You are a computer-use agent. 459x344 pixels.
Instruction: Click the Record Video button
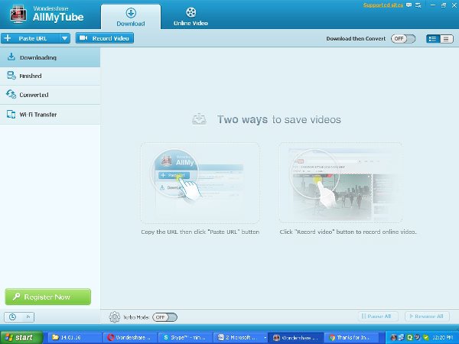click(x=105, y=38)
